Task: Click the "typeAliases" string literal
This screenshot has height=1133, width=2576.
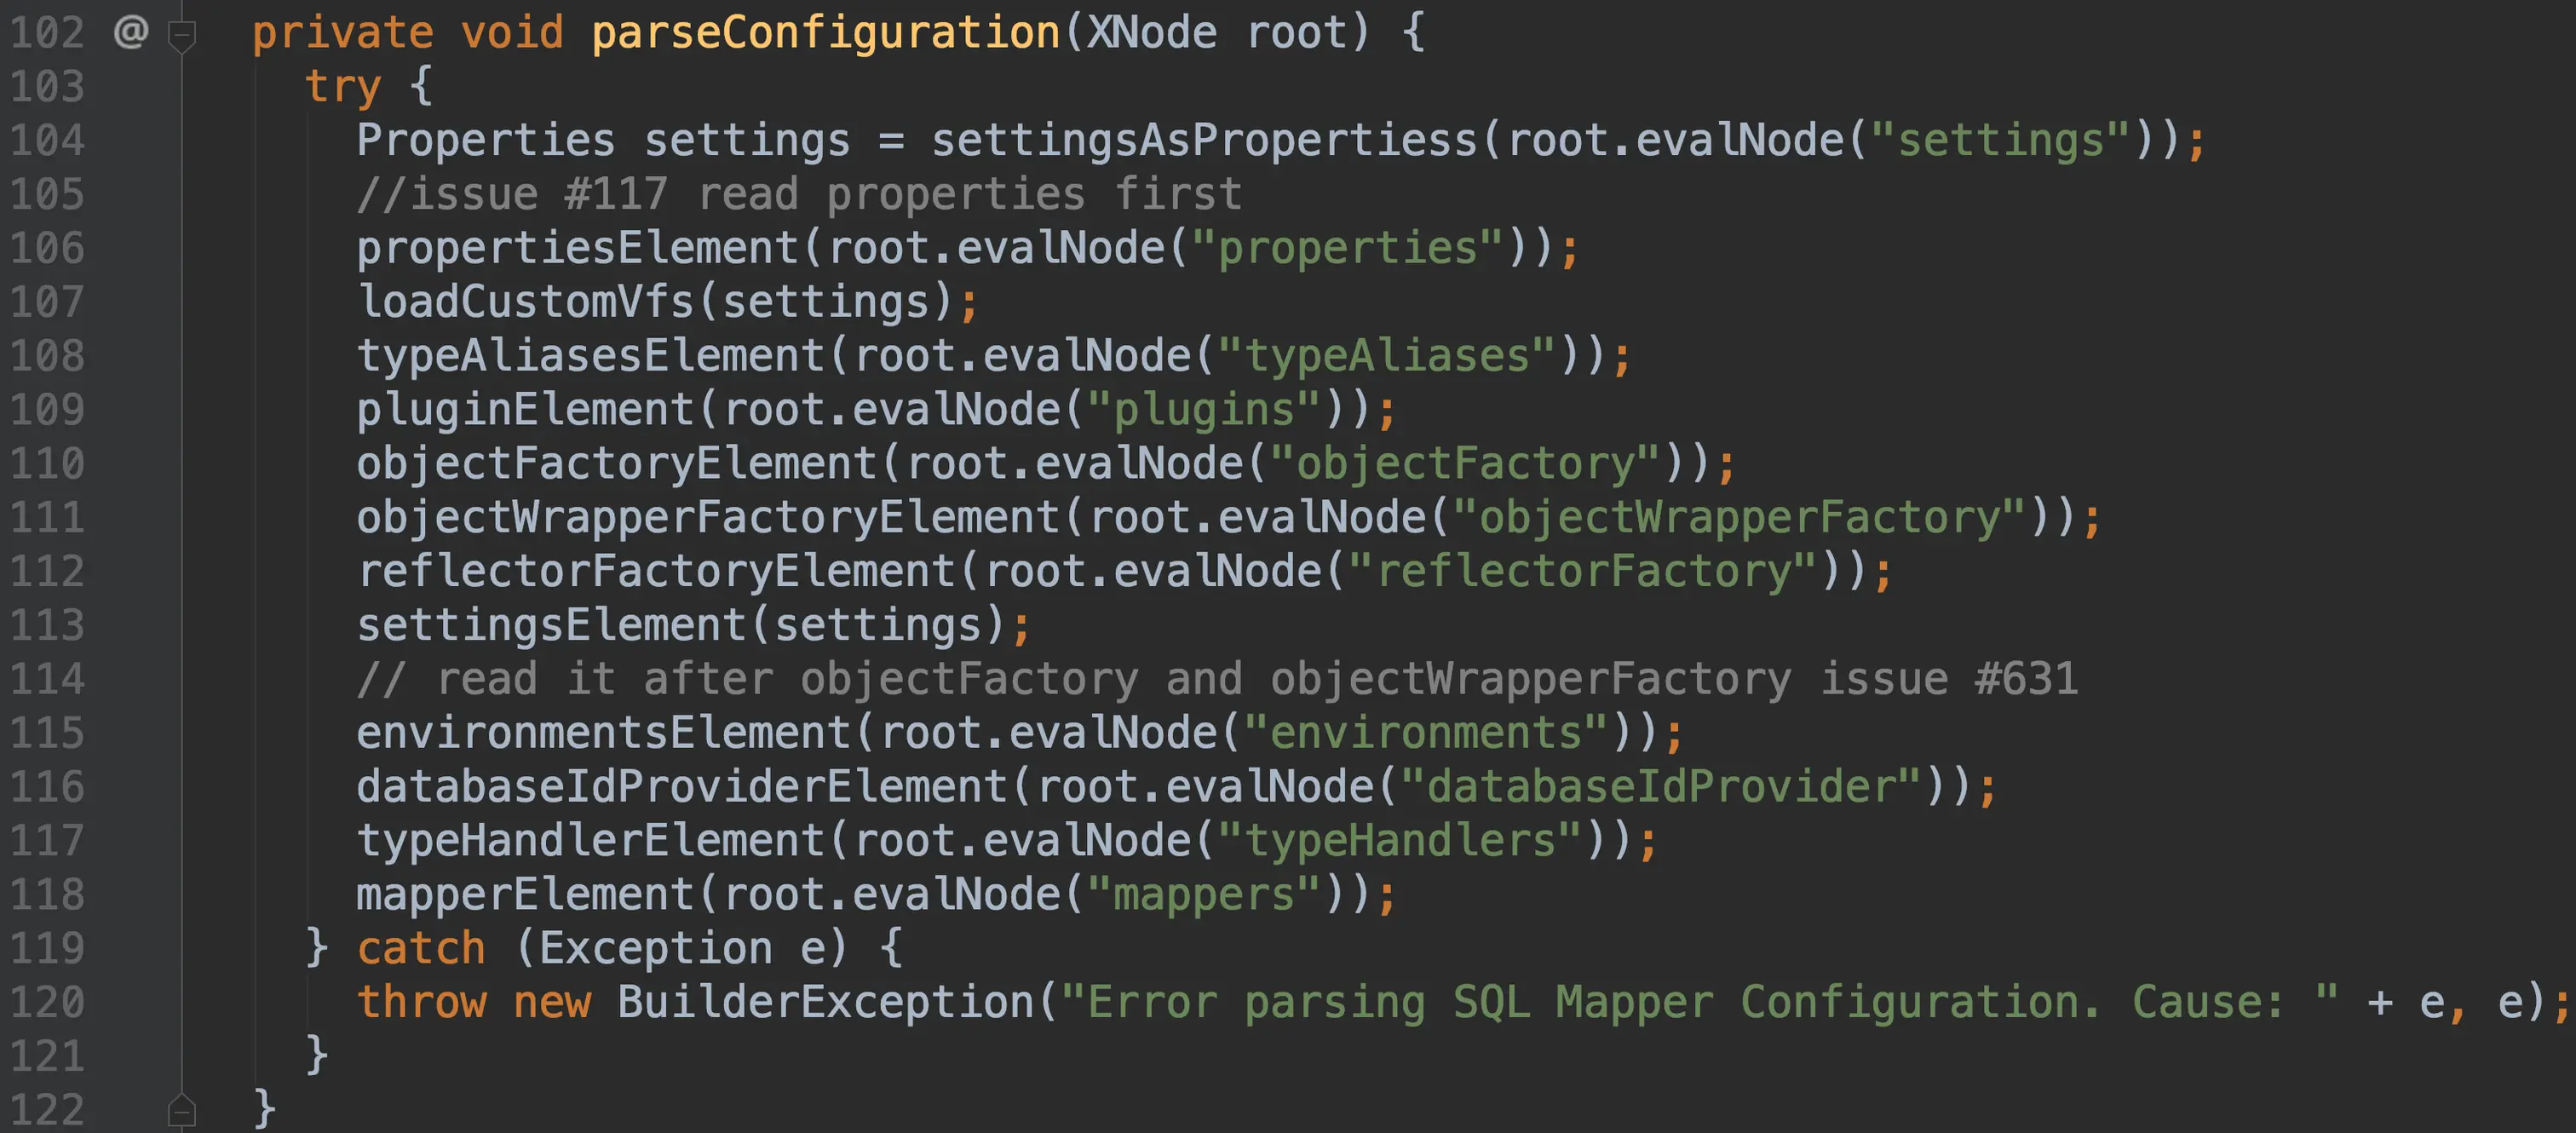Action: (x=1386, y=356)
